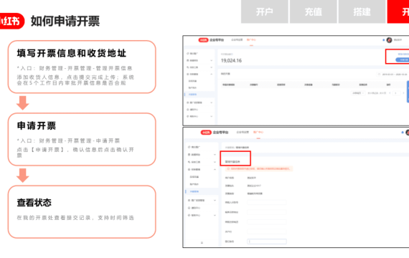
Task: Expand 投放工具 chevron in upper screenshot sidebar
Action: [x=211, y=67]
